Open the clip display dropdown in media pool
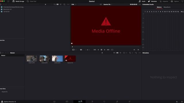 pyautogui.click(x=125, y=53)
